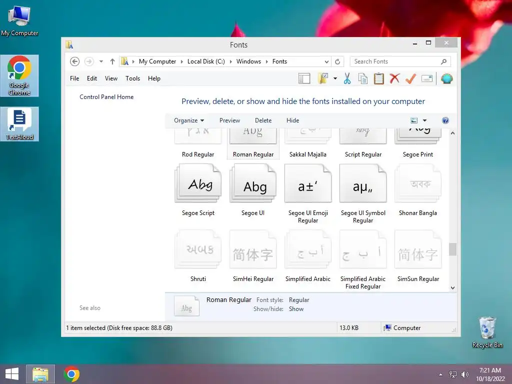Click the red X Delete toolbar icon
The width and height of the screenshot is (512, 384).
[x=394, y=78]
